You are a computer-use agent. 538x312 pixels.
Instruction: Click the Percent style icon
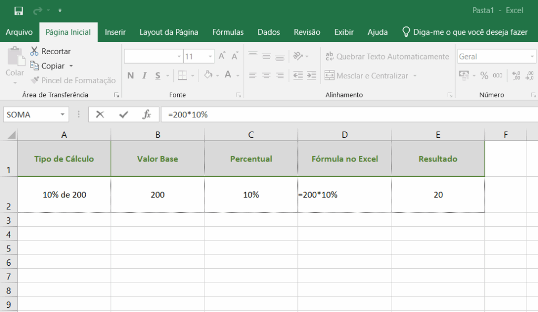[x=484, y=75]
